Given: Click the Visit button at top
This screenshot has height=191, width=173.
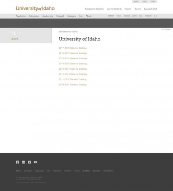Looking at the screenshot, I should 153,1.
